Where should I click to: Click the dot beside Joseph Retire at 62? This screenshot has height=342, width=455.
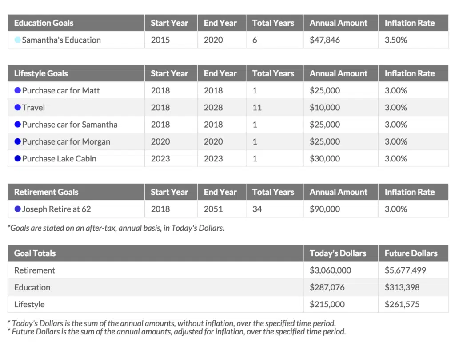pos(18,209)
